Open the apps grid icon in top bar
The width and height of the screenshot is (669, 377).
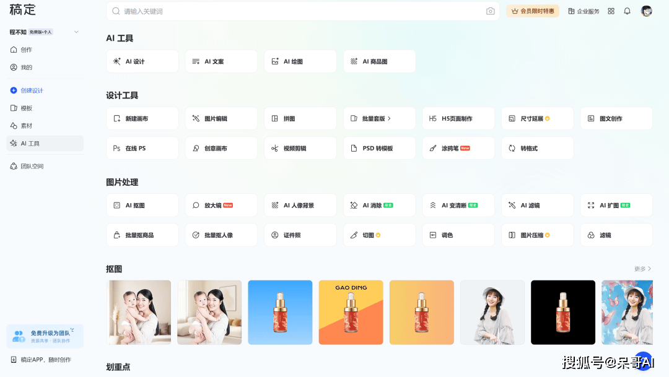(x=611, y=11)
